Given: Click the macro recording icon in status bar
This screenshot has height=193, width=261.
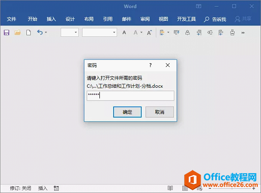Looking at the screenshot, I should pos(56,188).
